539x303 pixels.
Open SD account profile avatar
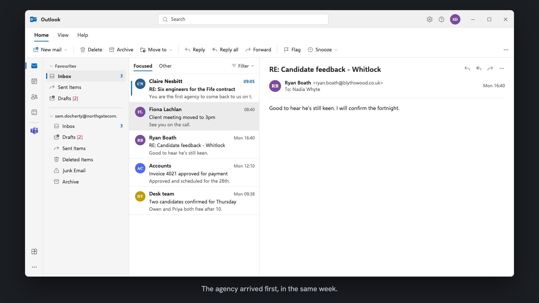[x=455, y=19]
